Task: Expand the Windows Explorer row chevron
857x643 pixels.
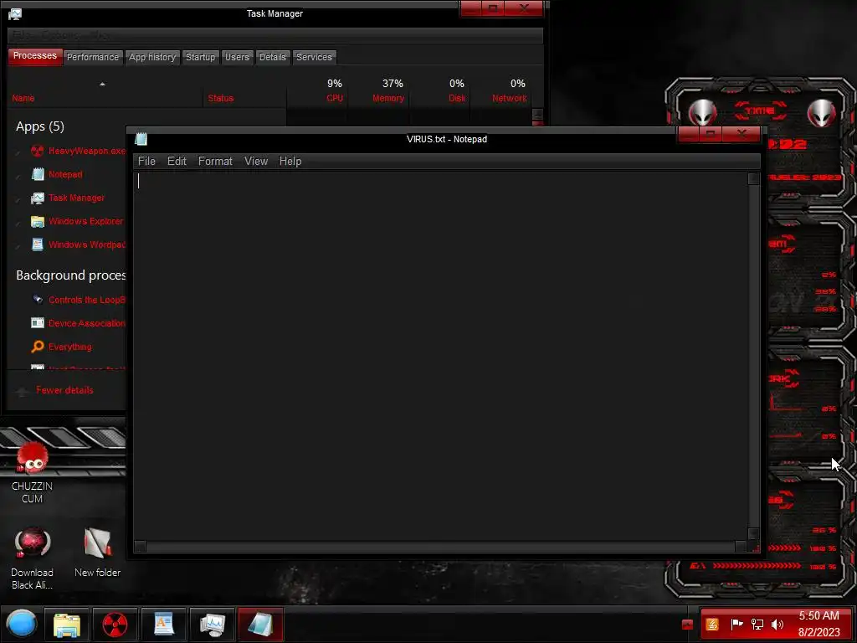Action: click(18, 223)
